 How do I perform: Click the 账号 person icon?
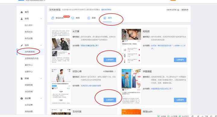point(22,19)
